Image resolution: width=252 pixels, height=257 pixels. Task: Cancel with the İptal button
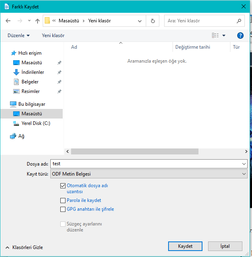[x=225, y=246]
